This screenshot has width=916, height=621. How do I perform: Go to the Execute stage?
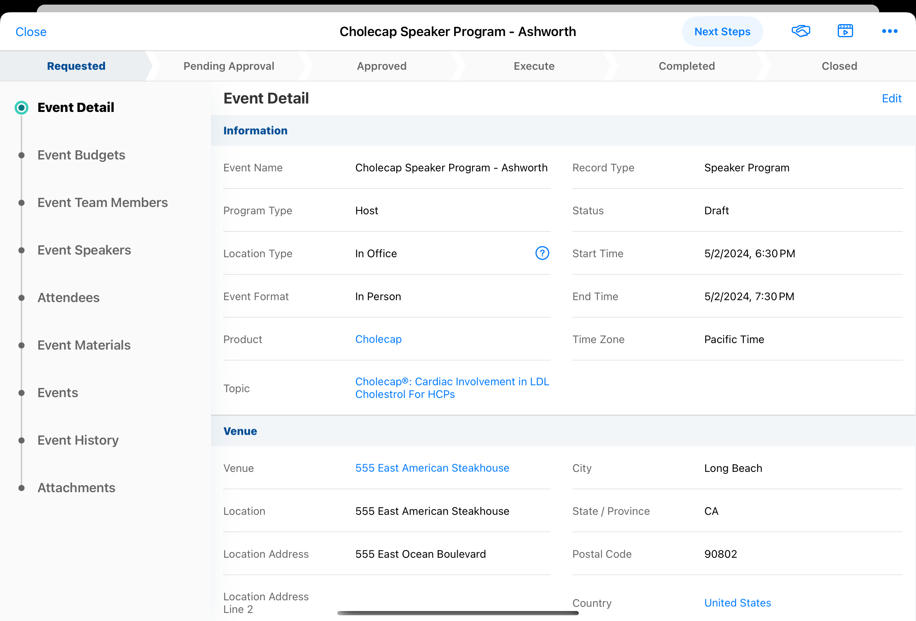[534, 66]
